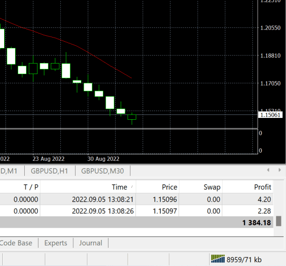Click total profit 1 384.18

coord(257,223)
